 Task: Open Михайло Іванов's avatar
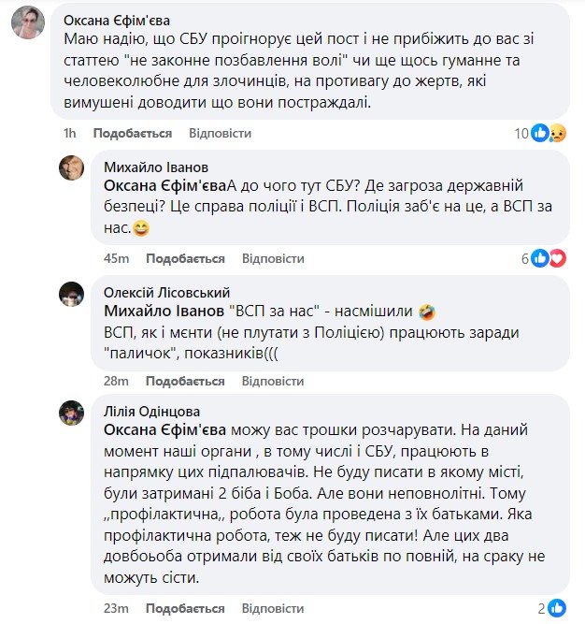click(73, 168)
